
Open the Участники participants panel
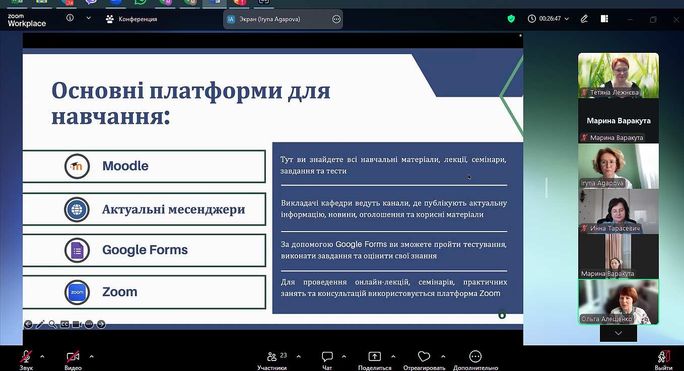click(x=272, y=360)
